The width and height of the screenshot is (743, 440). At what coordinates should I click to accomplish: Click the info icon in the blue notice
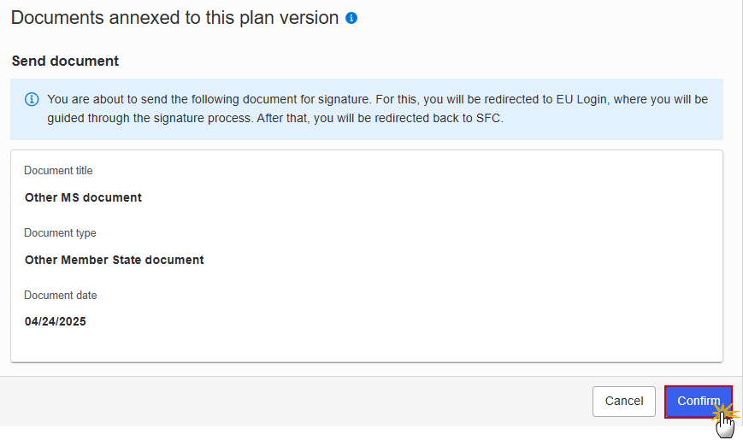[x=32, y=99]
